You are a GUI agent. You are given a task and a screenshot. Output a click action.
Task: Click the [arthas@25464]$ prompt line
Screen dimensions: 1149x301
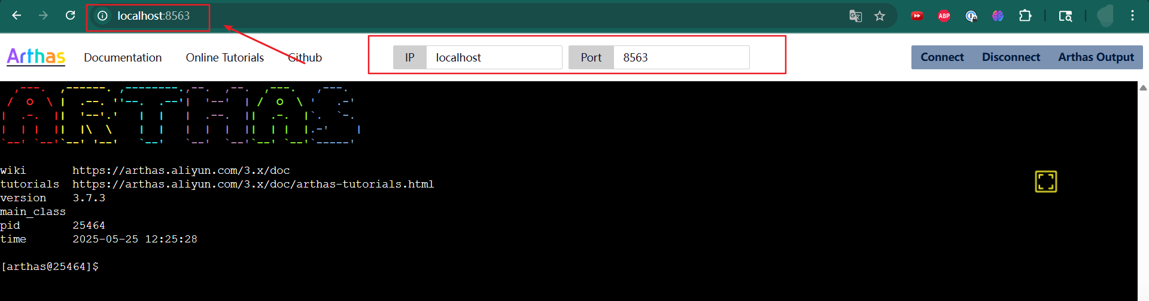click(50, 266)
